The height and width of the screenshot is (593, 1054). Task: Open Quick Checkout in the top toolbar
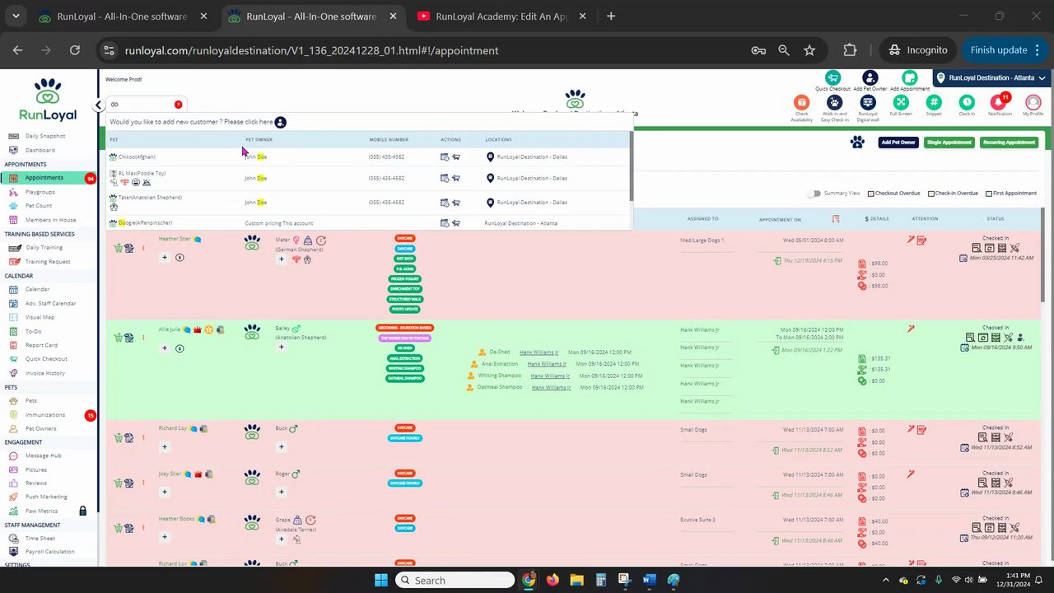pyautogui.click(x=832, y=78)
